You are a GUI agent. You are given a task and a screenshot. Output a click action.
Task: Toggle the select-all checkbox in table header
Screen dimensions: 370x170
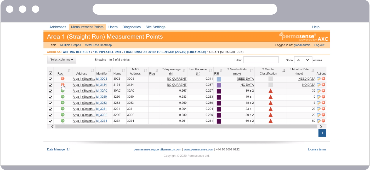50,73
